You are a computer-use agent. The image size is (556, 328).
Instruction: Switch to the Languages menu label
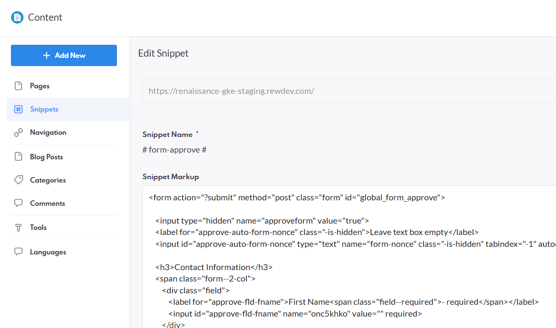click(48, 252)
